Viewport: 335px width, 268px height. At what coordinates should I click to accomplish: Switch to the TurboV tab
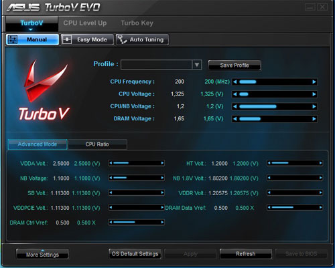31,23
